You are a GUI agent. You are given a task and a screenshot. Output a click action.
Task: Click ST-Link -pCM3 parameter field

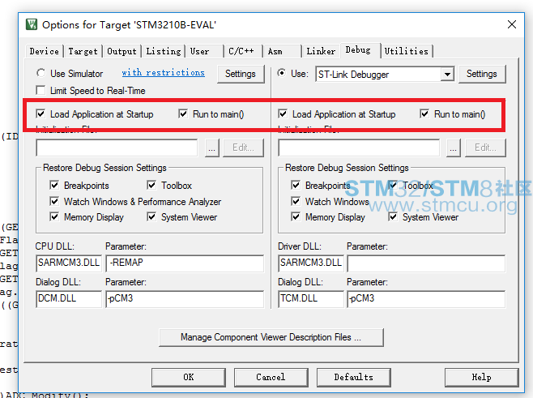coord(426,299)
